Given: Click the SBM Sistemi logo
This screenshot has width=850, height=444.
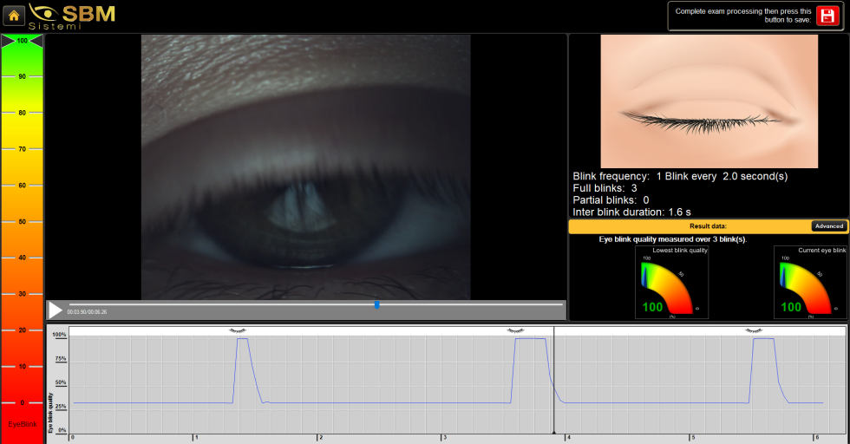Looking at the screenshot, I should [72, 16].
